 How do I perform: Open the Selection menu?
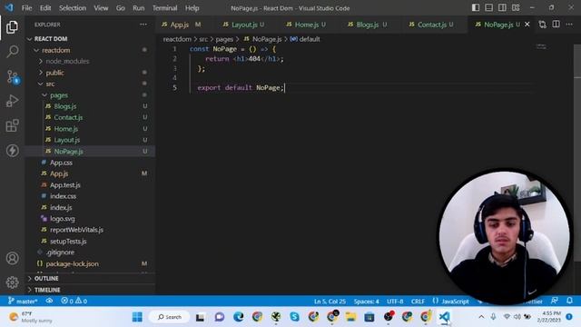click(x=73, y=8)
